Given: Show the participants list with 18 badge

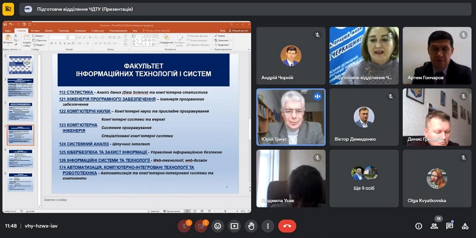Looking at the screenshot, I should tap(434, 226).
